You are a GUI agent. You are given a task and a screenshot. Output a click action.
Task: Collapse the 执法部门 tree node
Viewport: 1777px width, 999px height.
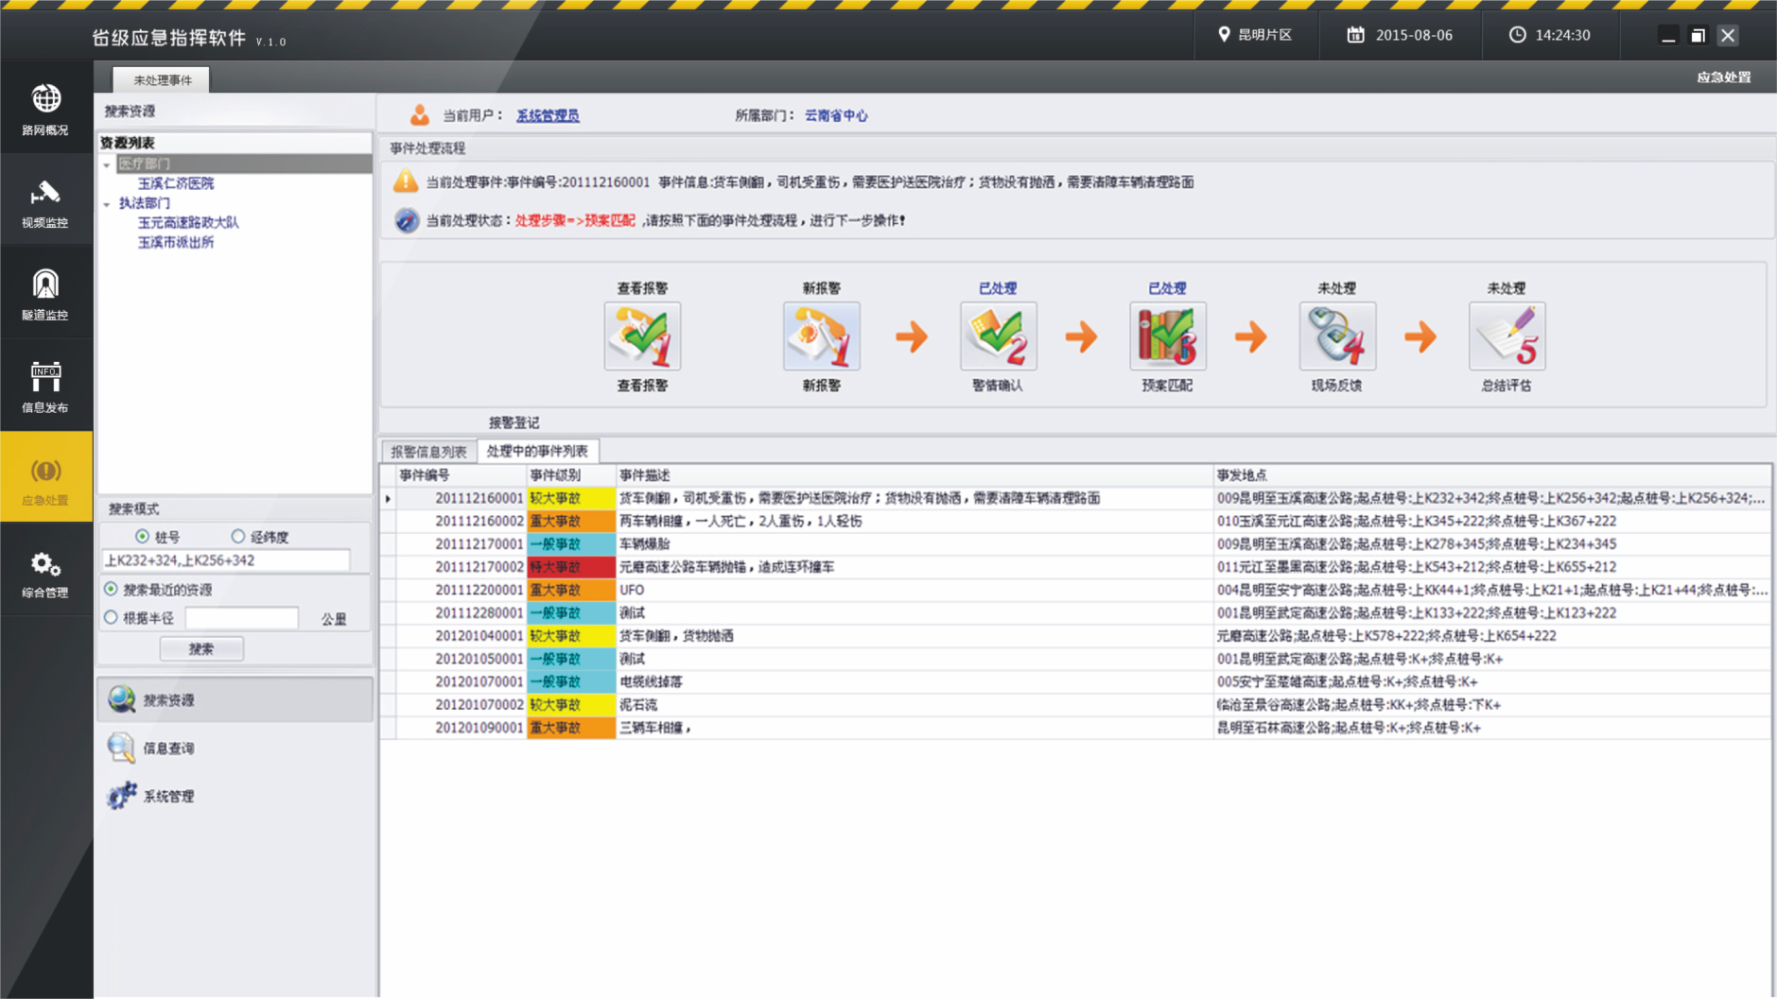pyautogui.click(x=107, y=204)
